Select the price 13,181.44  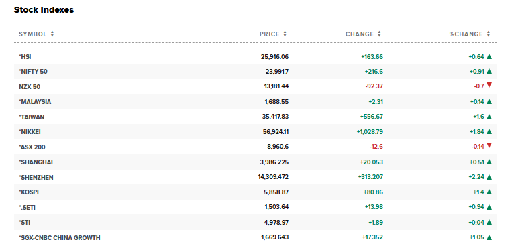(276, 86)
